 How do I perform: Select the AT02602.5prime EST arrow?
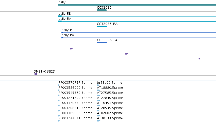(x=99, y=115)
